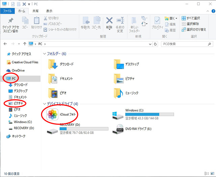Select RECOVERY (D:) in the navigation pane
Viewport: 216px width, 177px height.
(x=21, y=128)
